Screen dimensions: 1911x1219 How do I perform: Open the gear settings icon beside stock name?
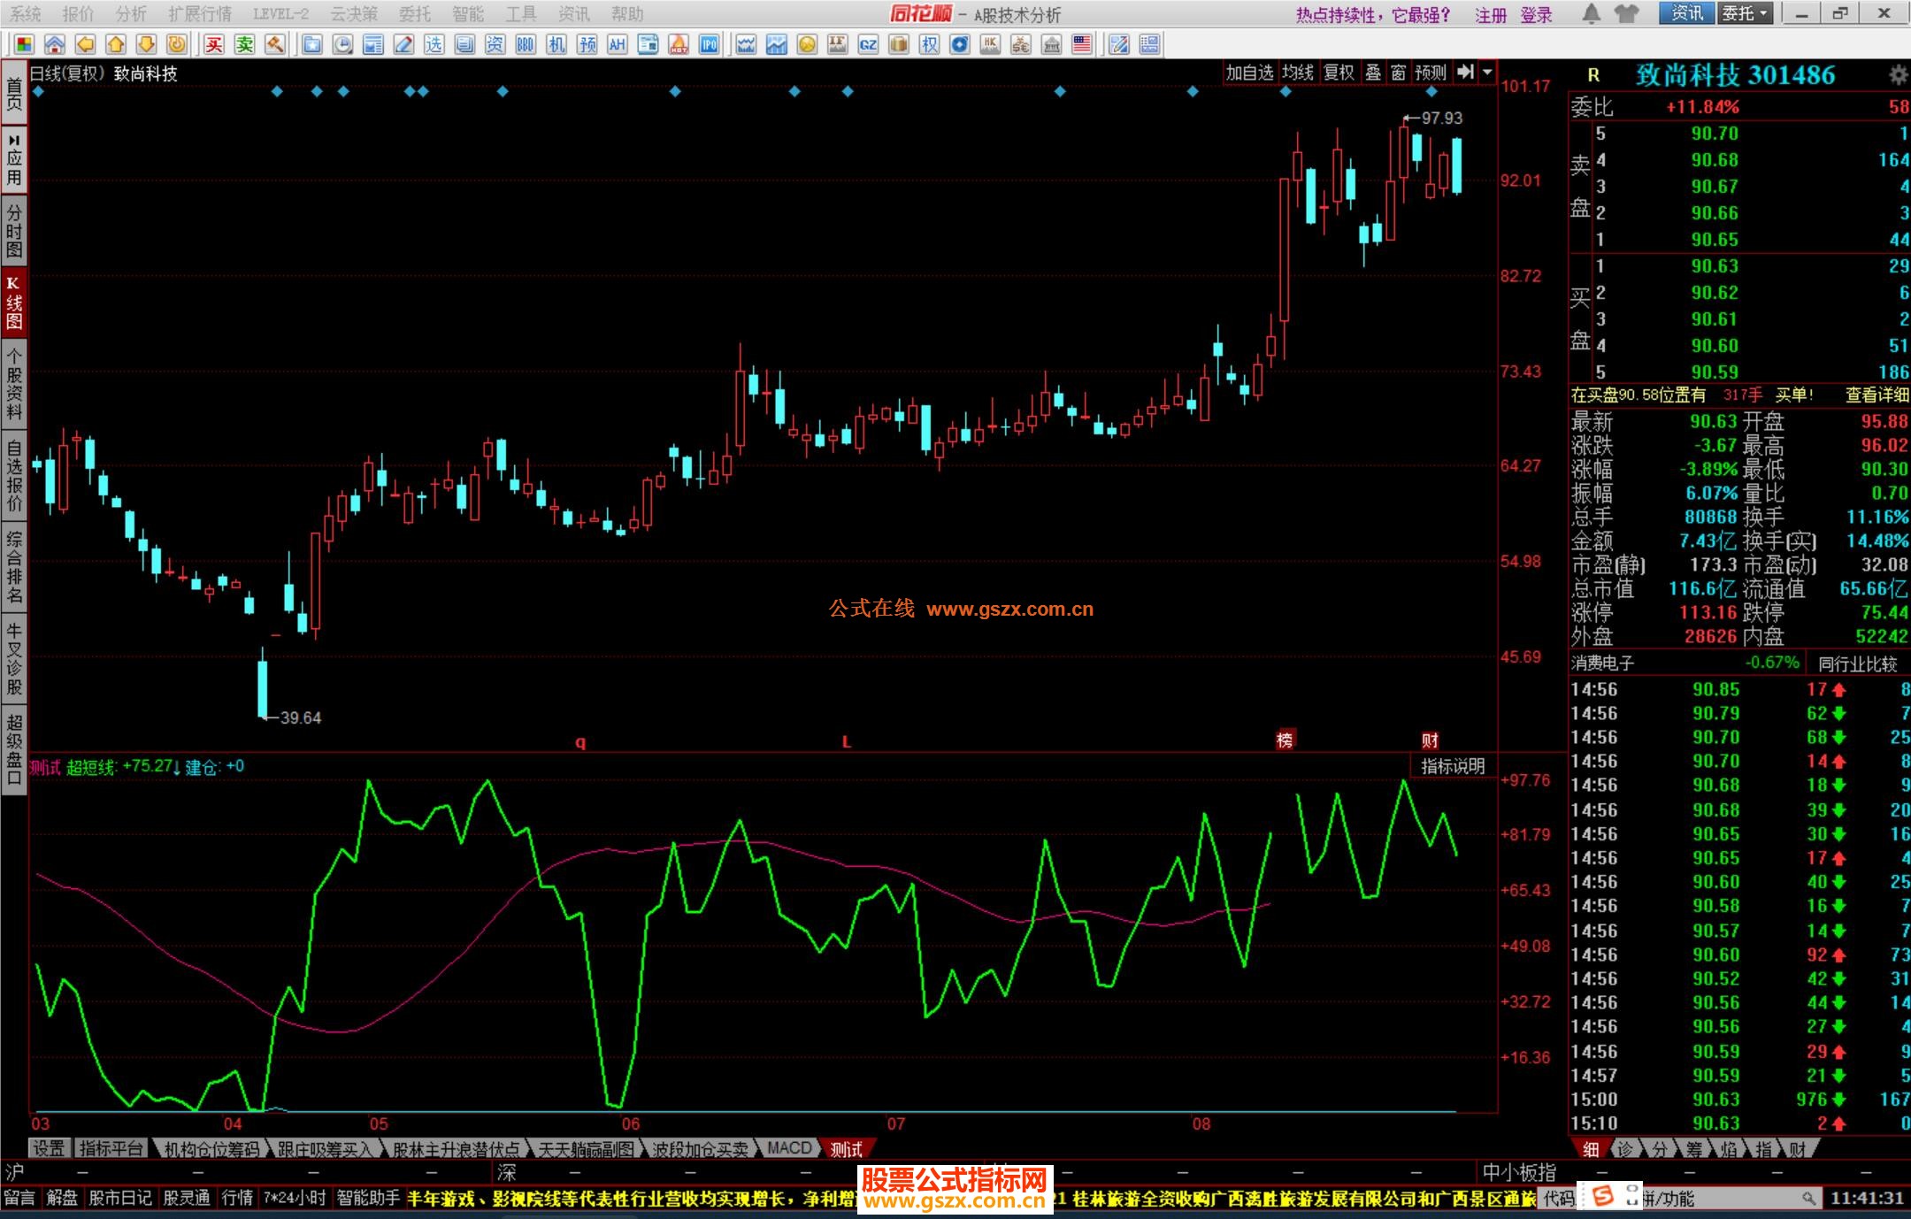1898,75
